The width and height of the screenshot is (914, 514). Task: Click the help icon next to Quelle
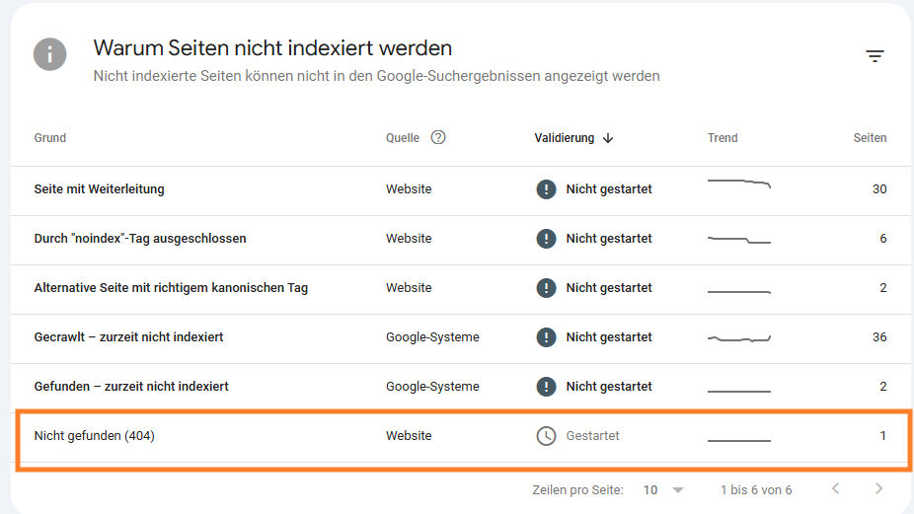click(438, 138)
